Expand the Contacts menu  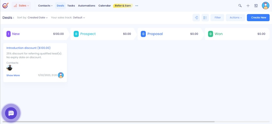point(45,5)
